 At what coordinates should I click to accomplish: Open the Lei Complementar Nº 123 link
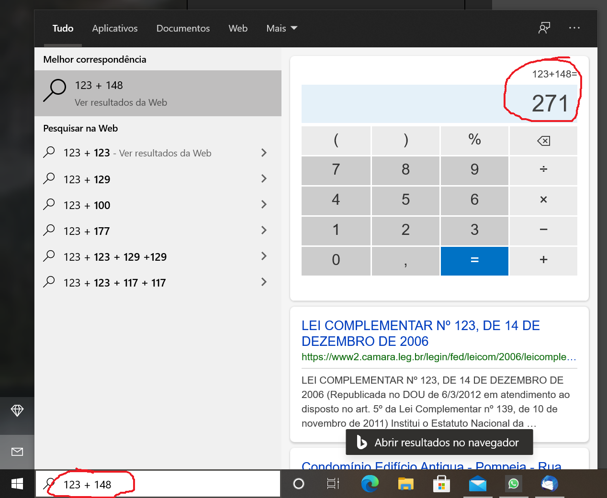[420, 333]
